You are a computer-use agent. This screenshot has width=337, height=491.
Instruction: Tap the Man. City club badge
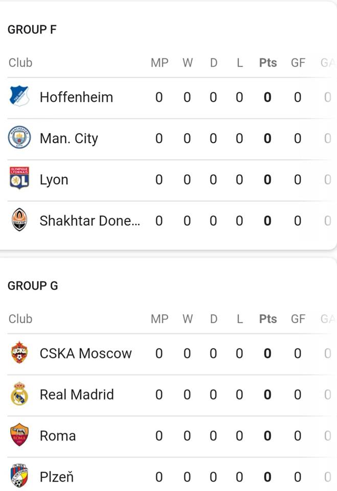click(x=19, y=138)
